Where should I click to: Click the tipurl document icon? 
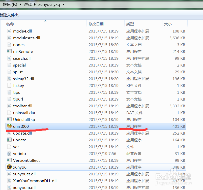tap(9, 99)
